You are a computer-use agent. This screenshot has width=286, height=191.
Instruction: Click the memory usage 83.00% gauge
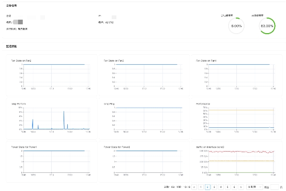[267, 26]
